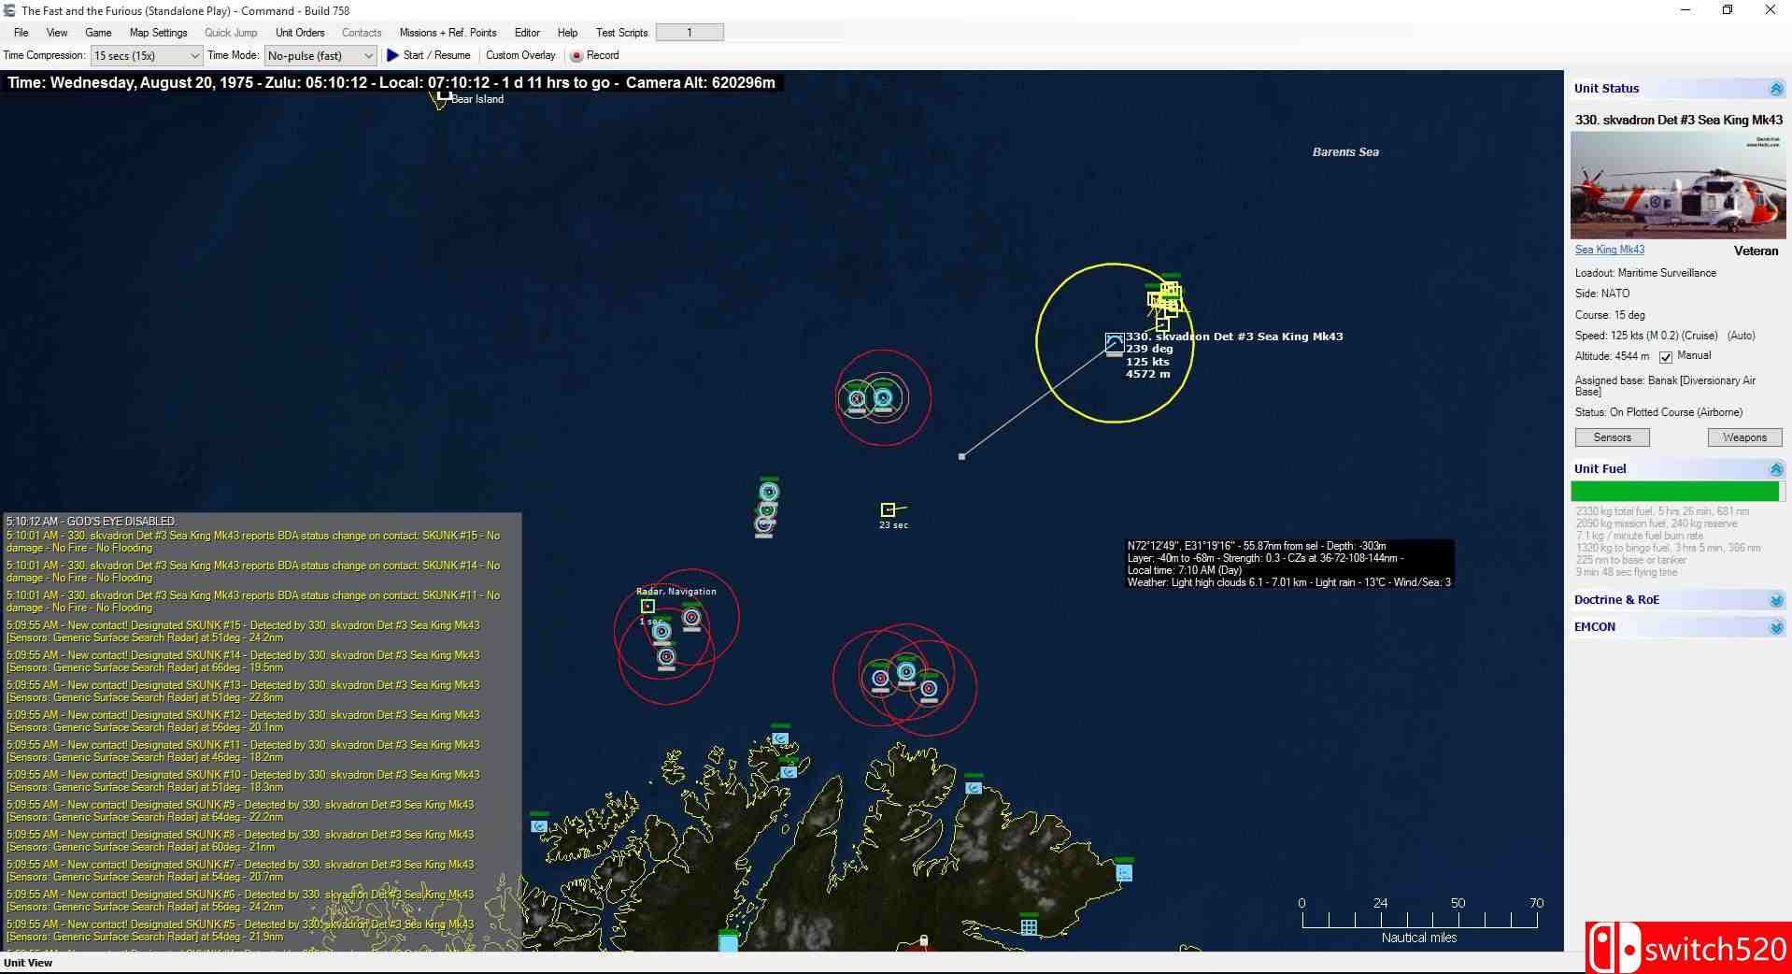Click the Sensors button
The width and height of the screenshot is (1792, 974).
pos(1612,437)
